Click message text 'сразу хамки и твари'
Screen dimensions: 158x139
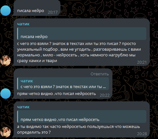pos(37,61)
